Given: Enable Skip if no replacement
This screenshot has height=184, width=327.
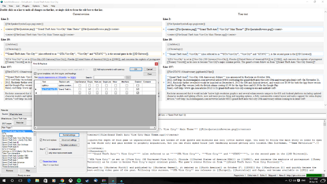Looking at the screenshot, I should pyautogui.click(x=46, y=149).
